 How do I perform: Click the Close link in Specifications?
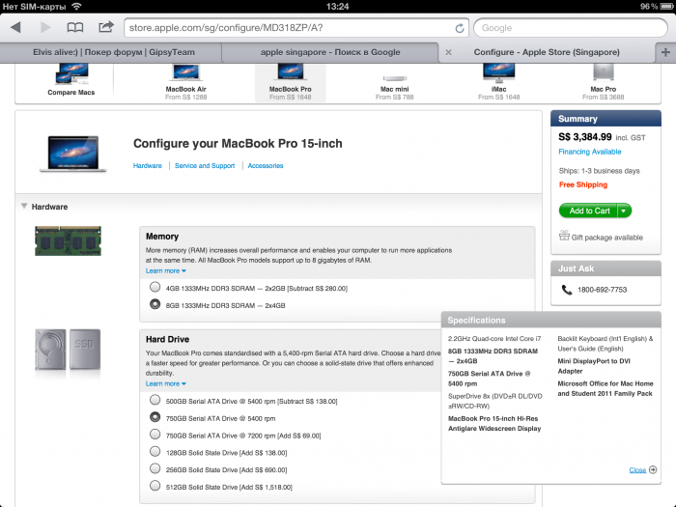[637, 470]
